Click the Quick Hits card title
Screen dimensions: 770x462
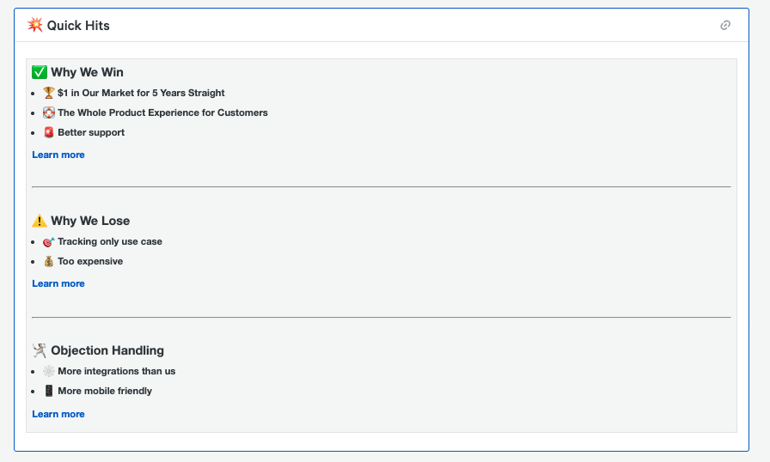78,26
